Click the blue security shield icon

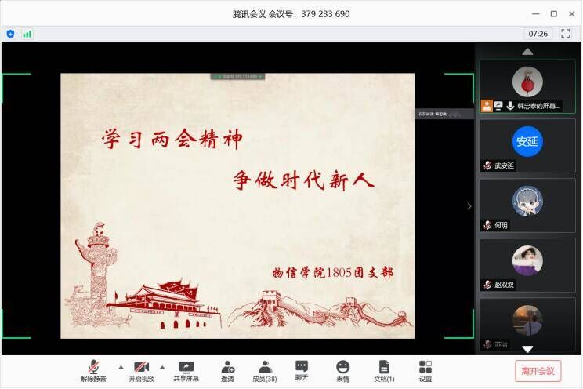click(x=10, y=34)
